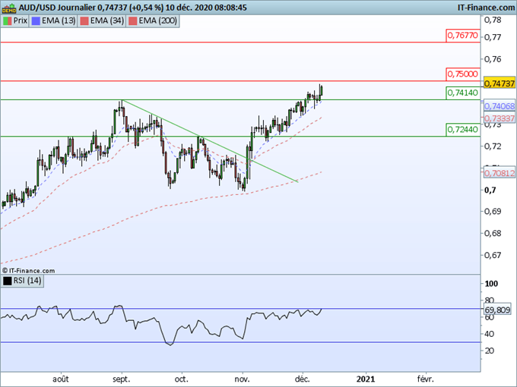This screenshot has width=517, height=387.
Task: Click the févr. label on time axis
Action: (x=425, y=379)
